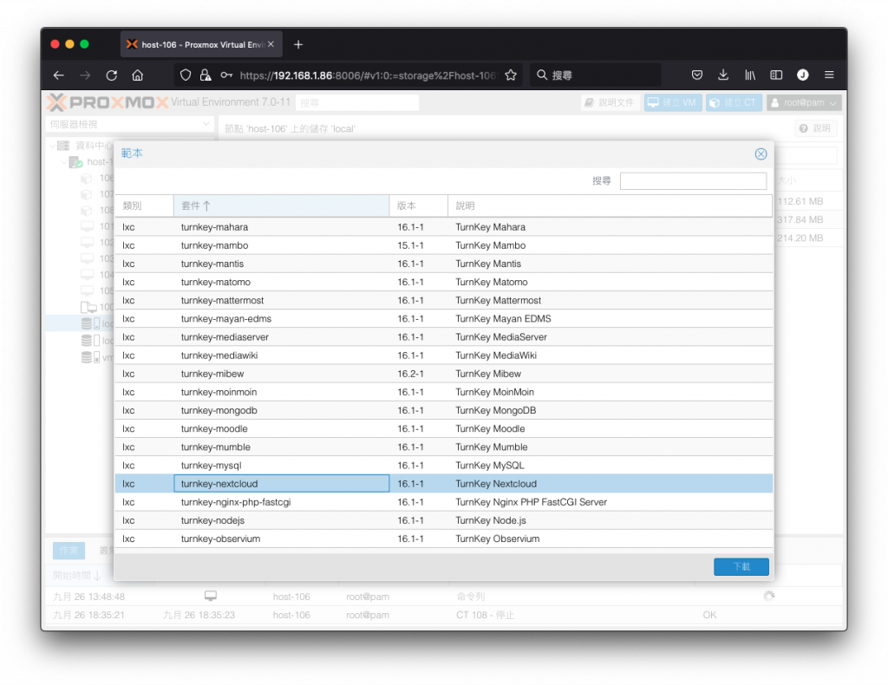Sort by the 套件 column header
Viewport: 888px width, 685px height.
[x=281, y=205]
